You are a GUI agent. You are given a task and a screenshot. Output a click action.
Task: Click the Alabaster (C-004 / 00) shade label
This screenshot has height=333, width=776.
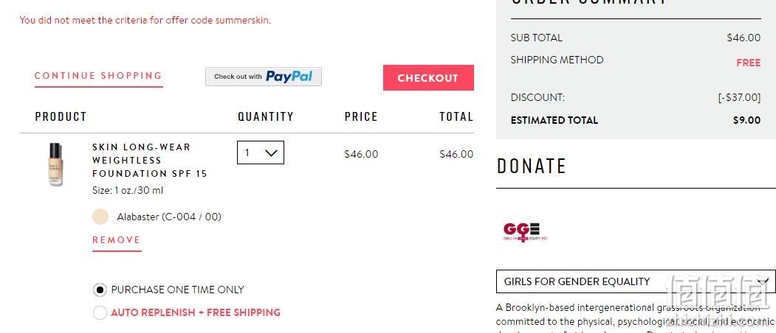point(169,217)
